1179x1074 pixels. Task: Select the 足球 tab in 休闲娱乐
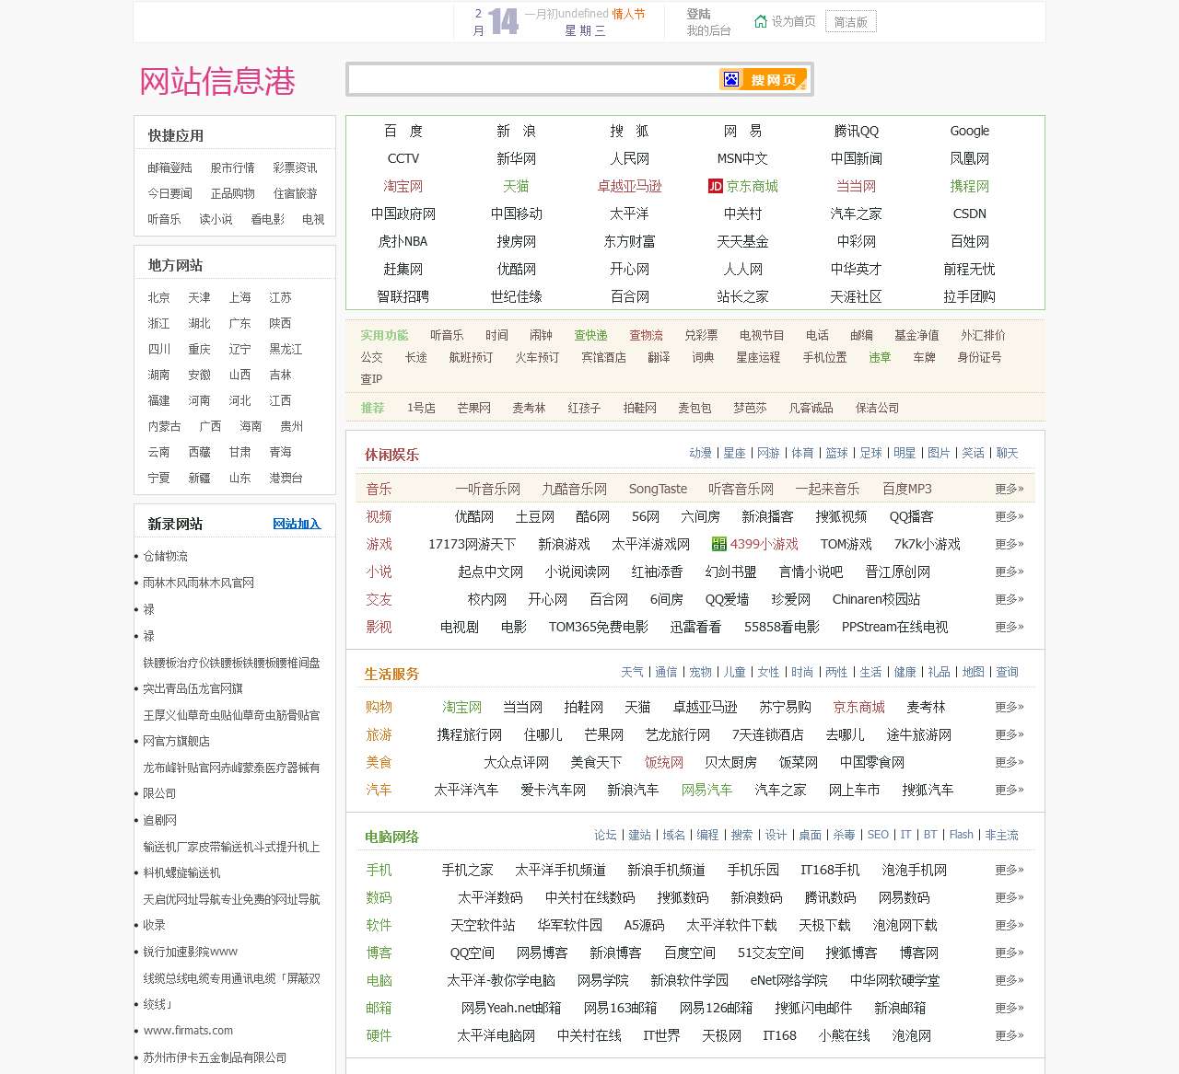tap(871, 453)
